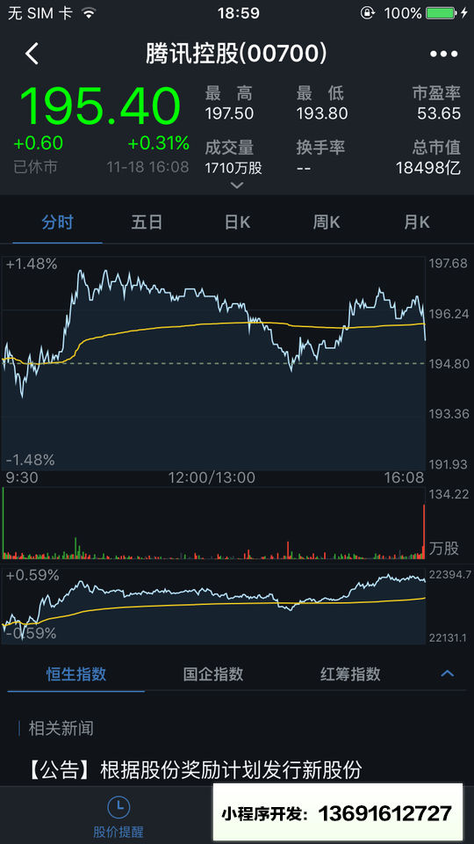Tap the volume bar chart
474x844 pixels.
pyautogui.click(x=213, y=522)
